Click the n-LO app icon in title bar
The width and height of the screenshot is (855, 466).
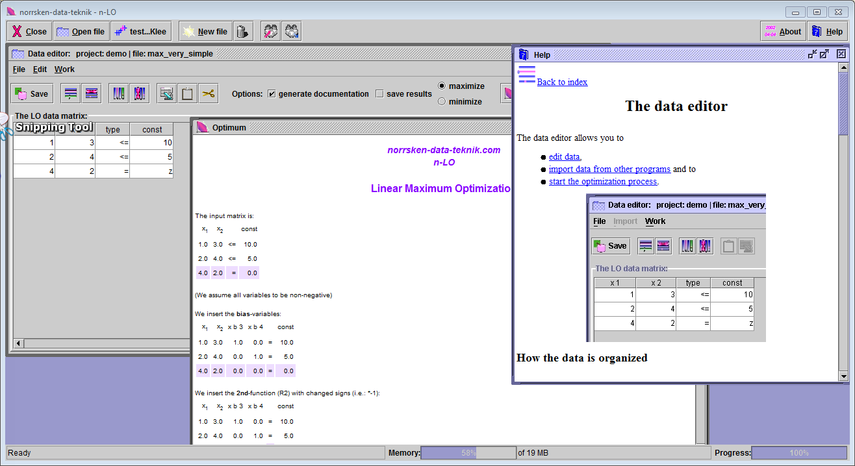10,12
